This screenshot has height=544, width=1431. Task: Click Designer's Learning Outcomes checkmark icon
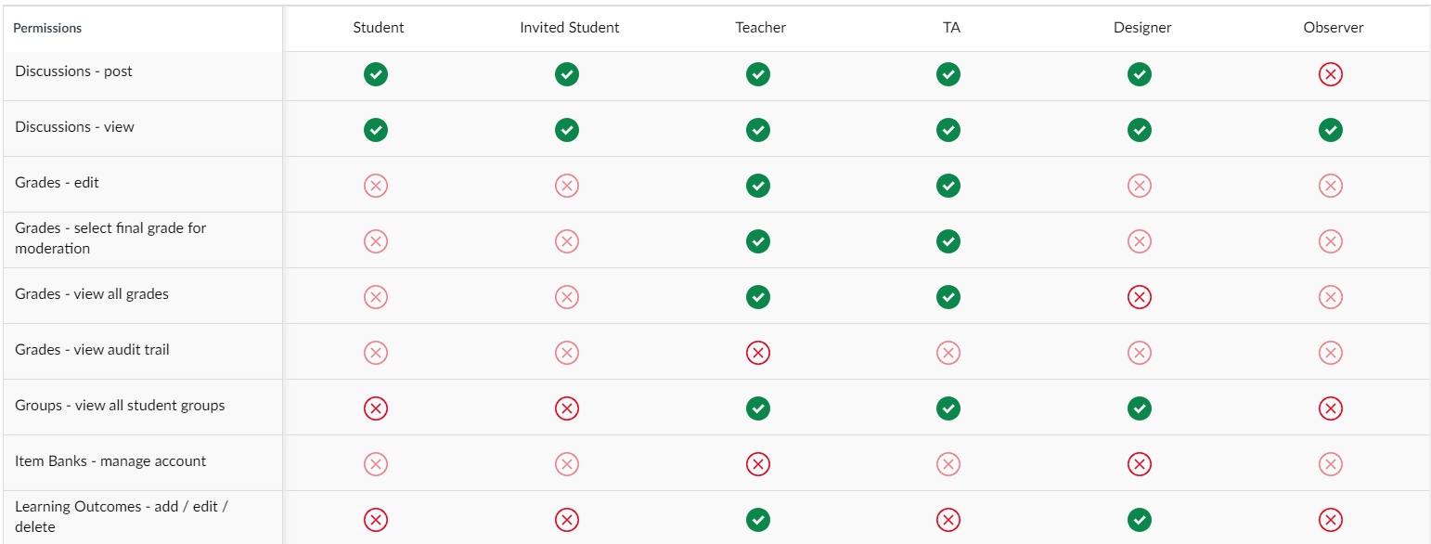point(1140,520)
